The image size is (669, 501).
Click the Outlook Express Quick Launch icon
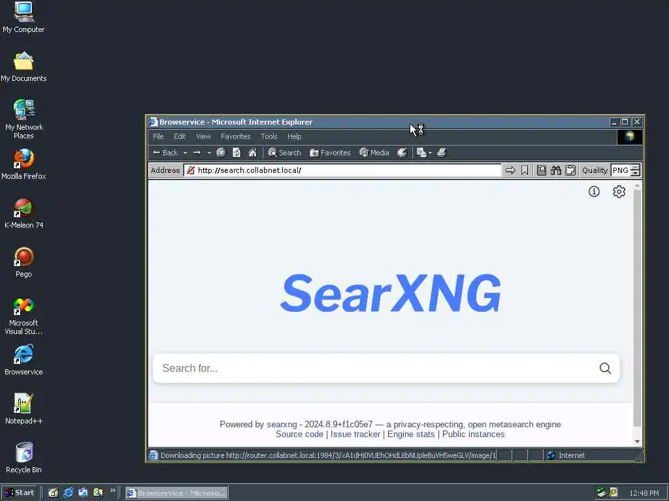83,493
